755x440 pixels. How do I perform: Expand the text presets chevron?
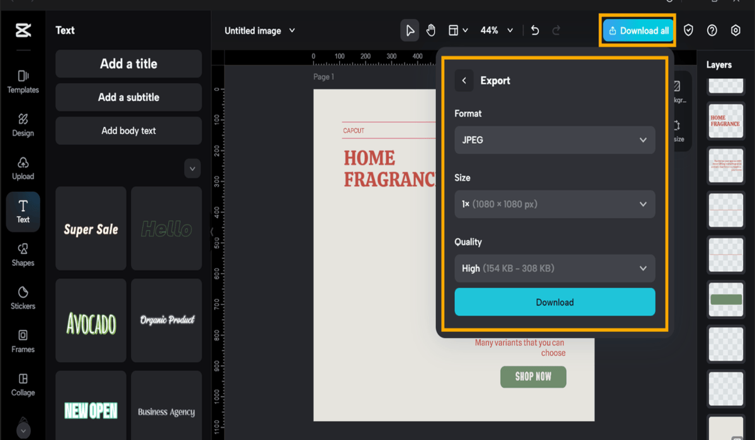coord(193,168)
